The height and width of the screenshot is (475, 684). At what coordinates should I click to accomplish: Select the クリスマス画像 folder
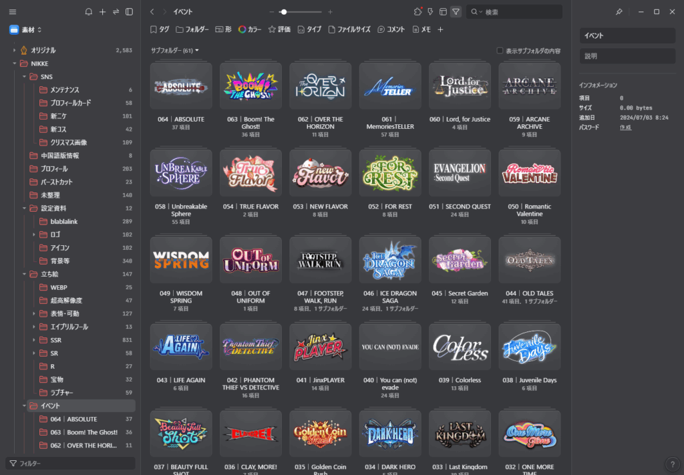[x=85, y=142]
